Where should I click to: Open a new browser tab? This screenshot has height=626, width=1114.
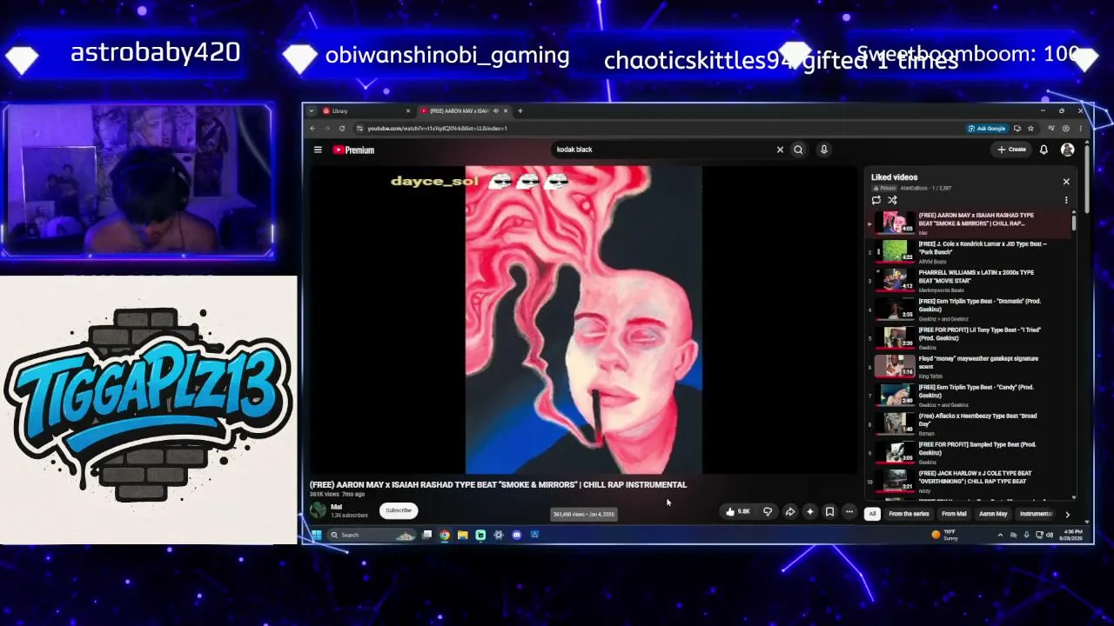pos(520,110)
